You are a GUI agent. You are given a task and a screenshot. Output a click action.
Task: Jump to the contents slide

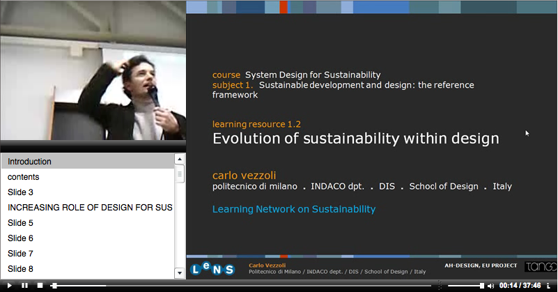click(x=88, y=176)
